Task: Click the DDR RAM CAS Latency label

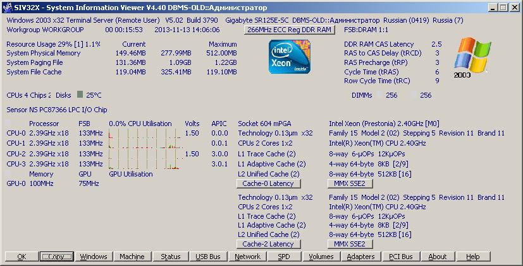Action: (379, 44)
